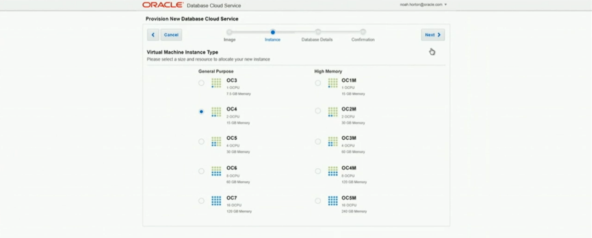Click the OC1M dot-grid shape icon
592x238 pixels.
tap(333, 83)
